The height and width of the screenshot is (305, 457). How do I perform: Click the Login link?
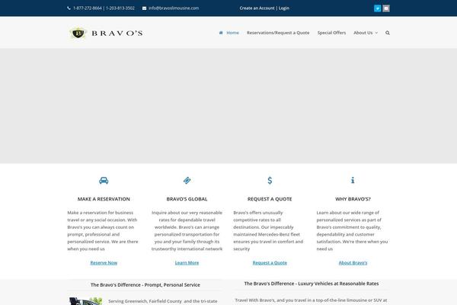[284, 8]
